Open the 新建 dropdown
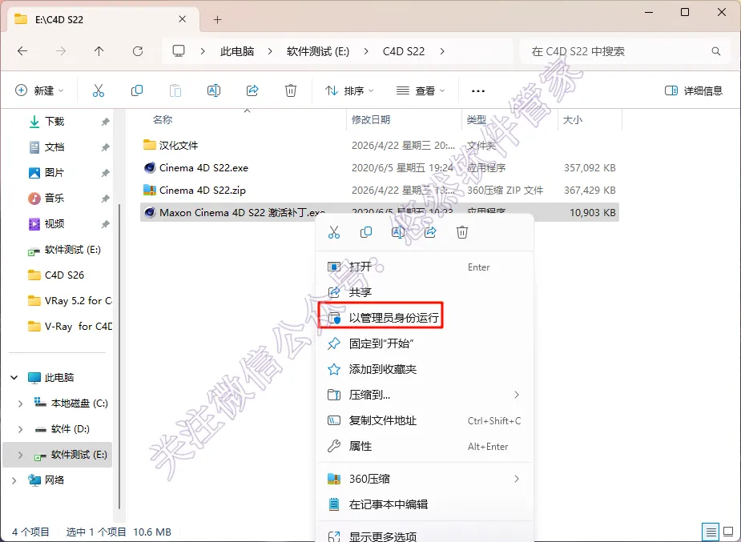 coord(40,90)
